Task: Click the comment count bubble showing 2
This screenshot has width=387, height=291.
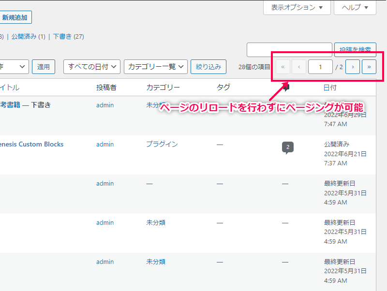Action: coord(288,147)
